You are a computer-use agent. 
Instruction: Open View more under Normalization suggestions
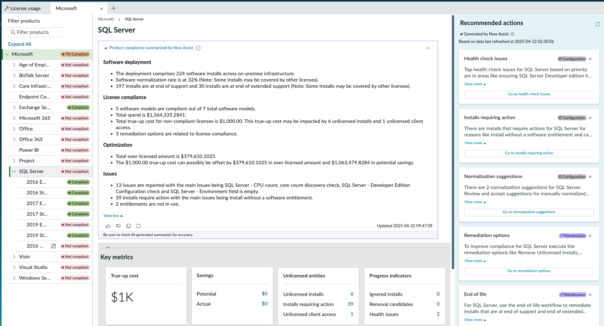tap(475, 202)
